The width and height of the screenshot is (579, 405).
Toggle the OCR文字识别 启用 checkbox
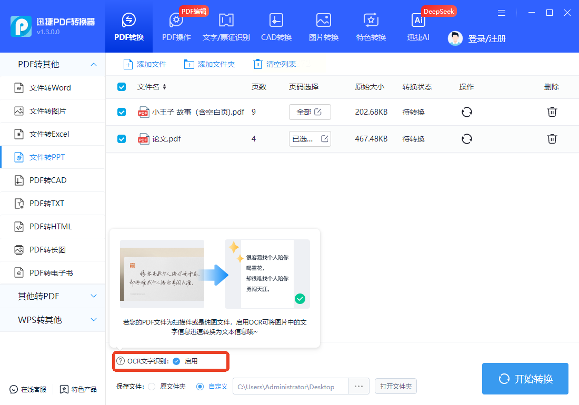click(176, 361)
